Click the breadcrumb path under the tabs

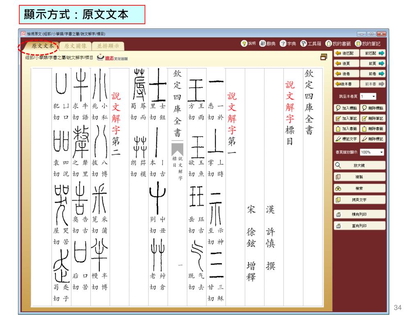(x=59, y=57)
